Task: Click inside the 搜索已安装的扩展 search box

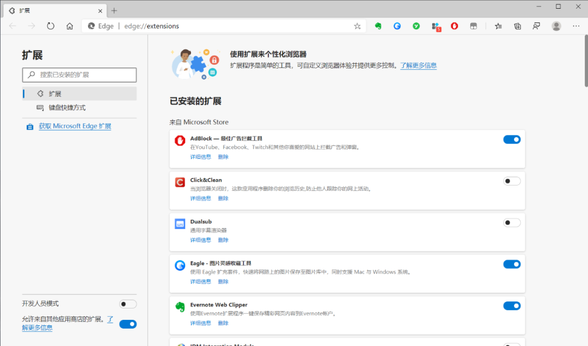Action: click(79, 75)
